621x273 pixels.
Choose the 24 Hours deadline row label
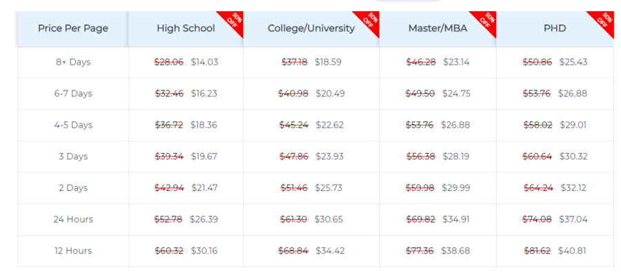click(73, 219)
